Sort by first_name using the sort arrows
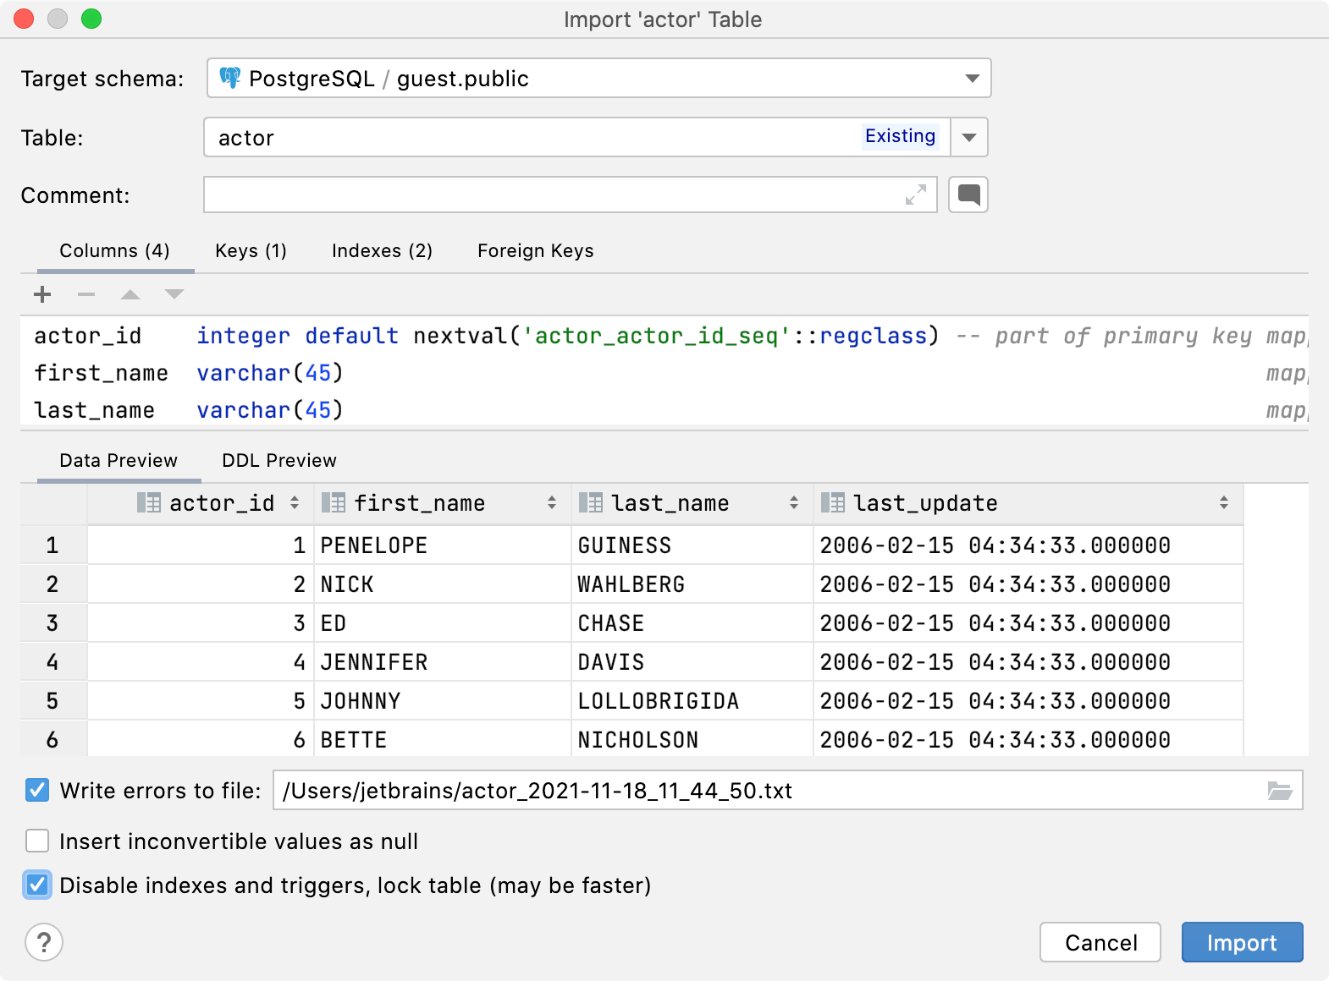Image resolution: width=1329 pixels, height=981 pixels. point(552,503)
